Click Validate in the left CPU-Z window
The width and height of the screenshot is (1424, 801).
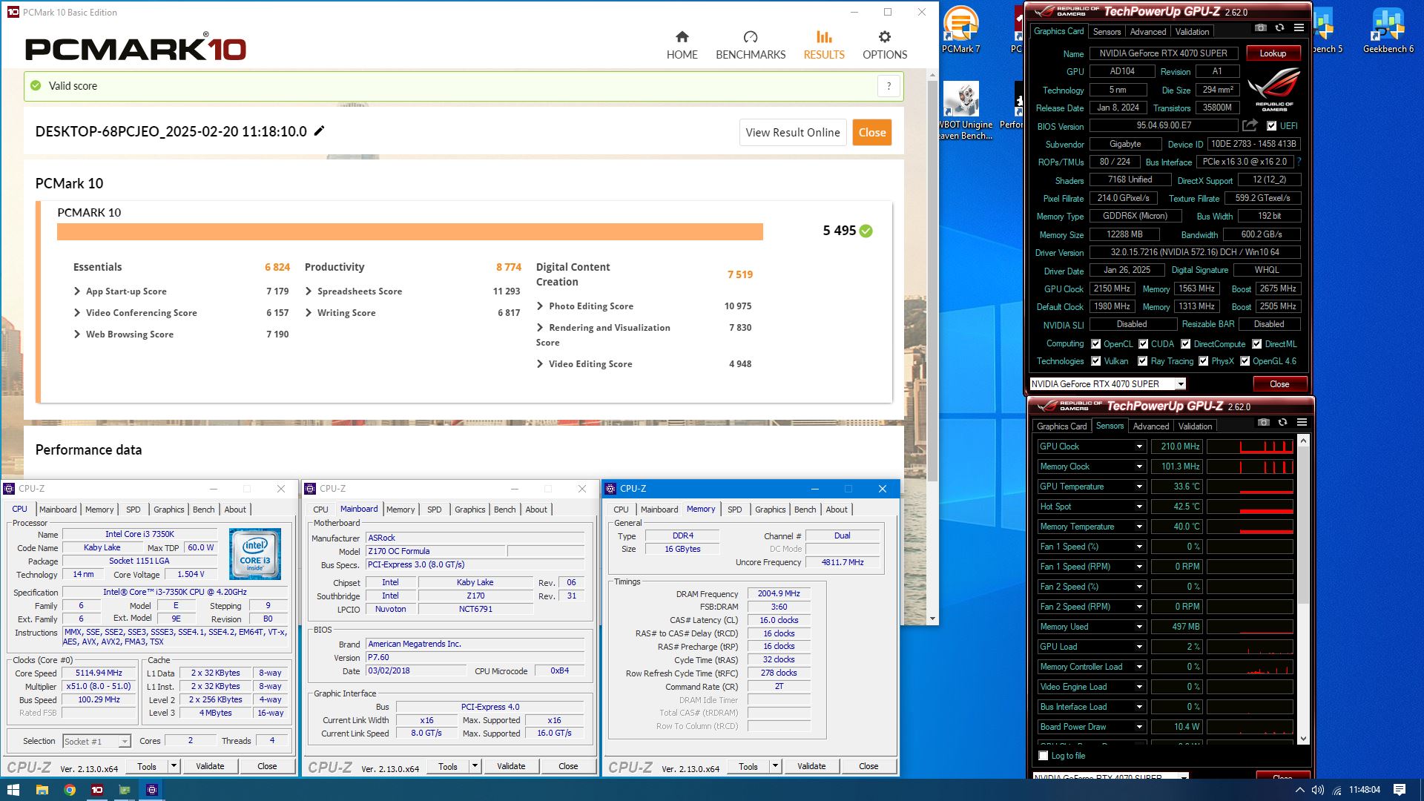click(210, 766)
